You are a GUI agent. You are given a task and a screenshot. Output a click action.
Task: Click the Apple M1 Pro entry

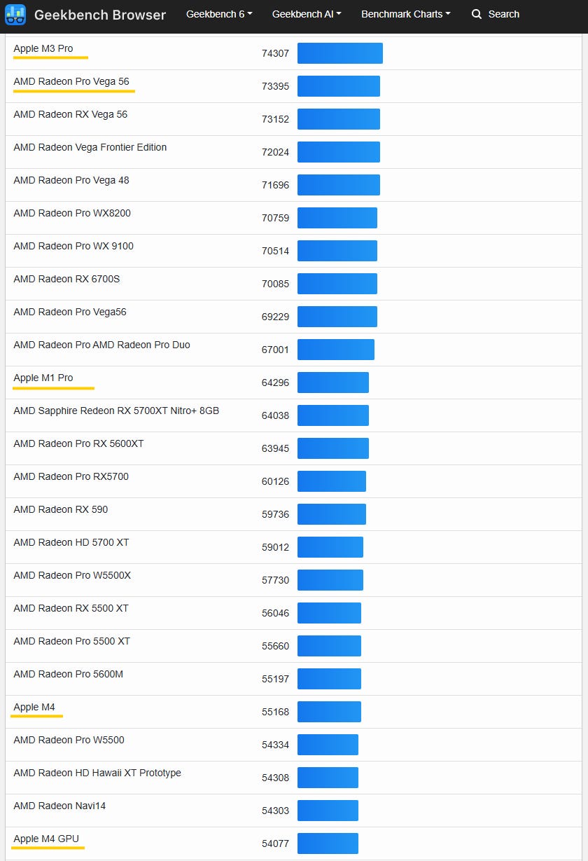pos(43,378)
